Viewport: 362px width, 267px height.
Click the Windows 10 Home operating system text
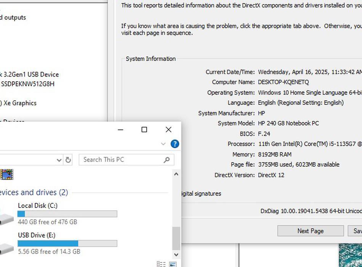310,92
